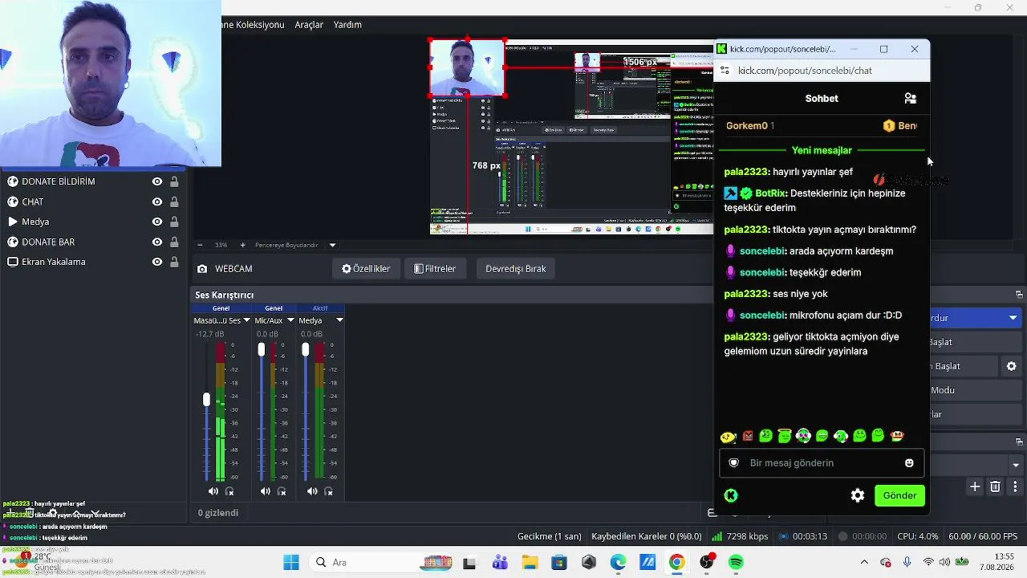This screenshot has height=578, width=1027.
Task: Lock the DONATE BİLDİRİM source
Action: [x=174, y=181]
